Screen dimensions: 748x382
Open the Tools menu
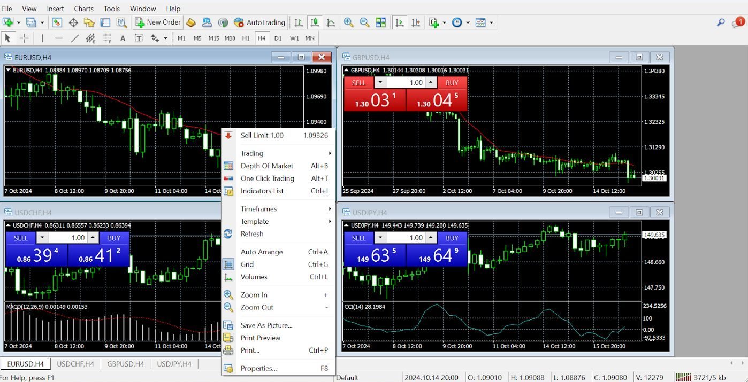(112, 9)
